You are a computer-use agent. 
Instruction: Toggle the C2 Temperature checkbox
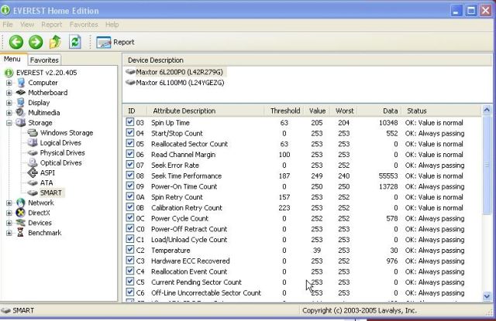(x=129, y=250)
